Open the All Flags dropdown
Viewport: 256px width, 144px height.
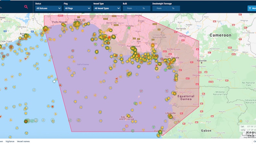click(77, 8)
